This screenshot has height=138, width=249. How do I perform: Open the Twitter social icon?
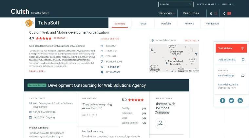(x=231, y=100)
